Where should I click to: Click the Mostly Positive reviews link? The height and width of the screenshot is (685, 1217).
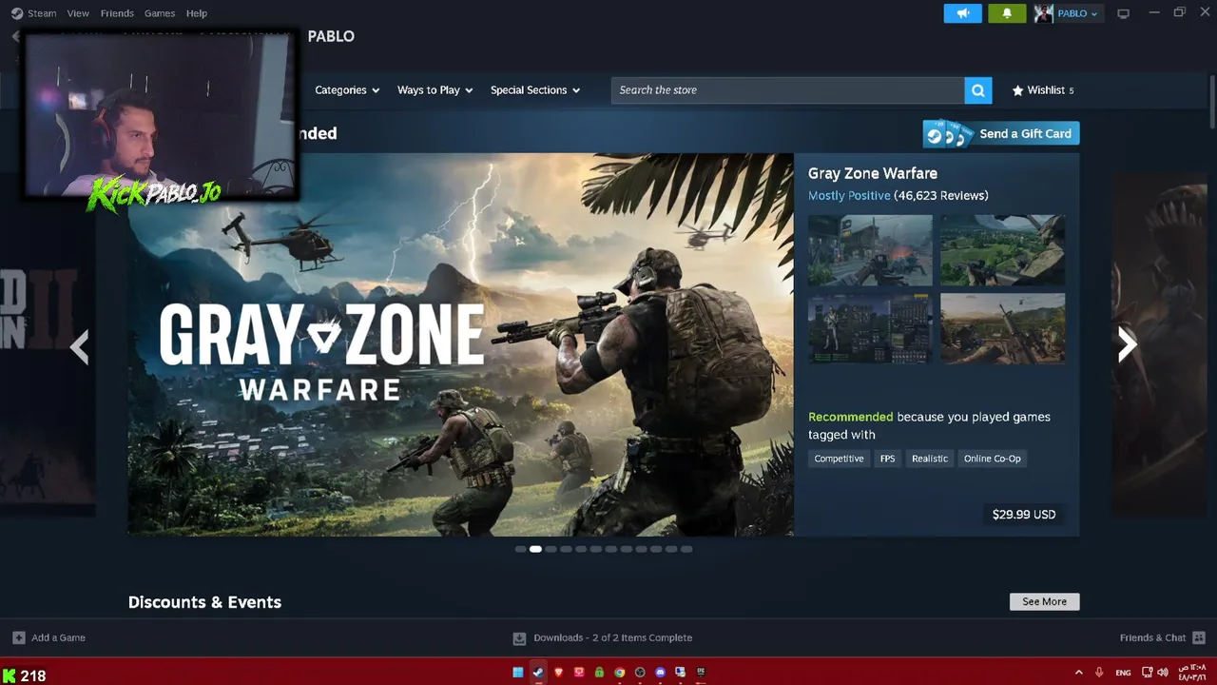(849, 195)
